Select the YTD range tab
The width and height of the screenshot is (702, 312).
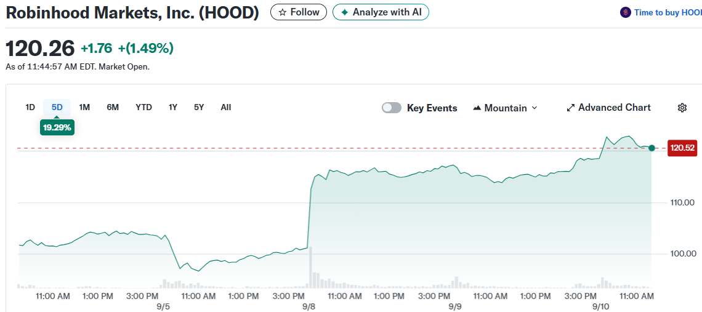click(x=143, y=108)
